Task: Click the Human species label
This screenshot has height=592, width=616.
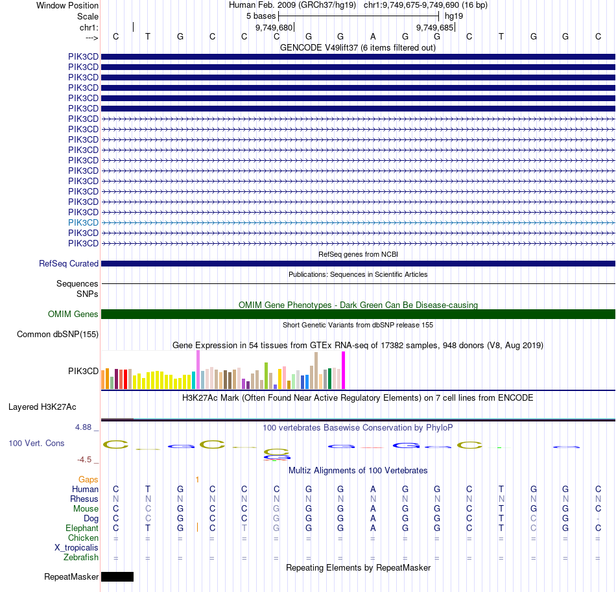Action: point(85,489)
